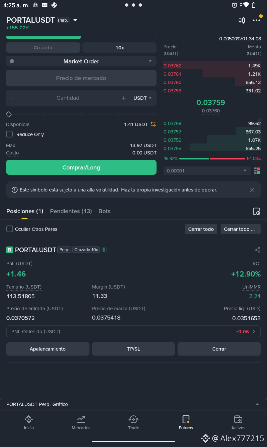Set TP/SL for the position
This screenshot has height=447, width=267.
tap(133, 349)
